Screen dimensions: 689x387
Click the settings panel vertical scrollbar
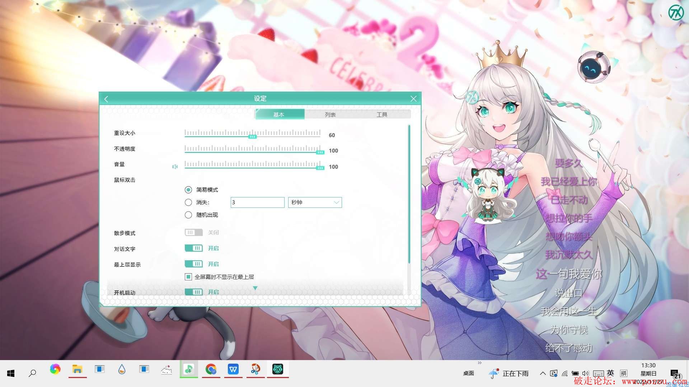tap(409, 194)
